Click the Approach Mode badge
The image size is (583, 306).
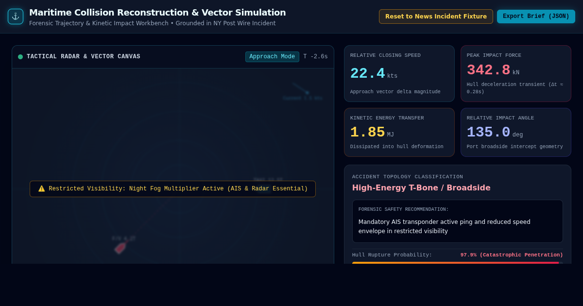(272, 57)
